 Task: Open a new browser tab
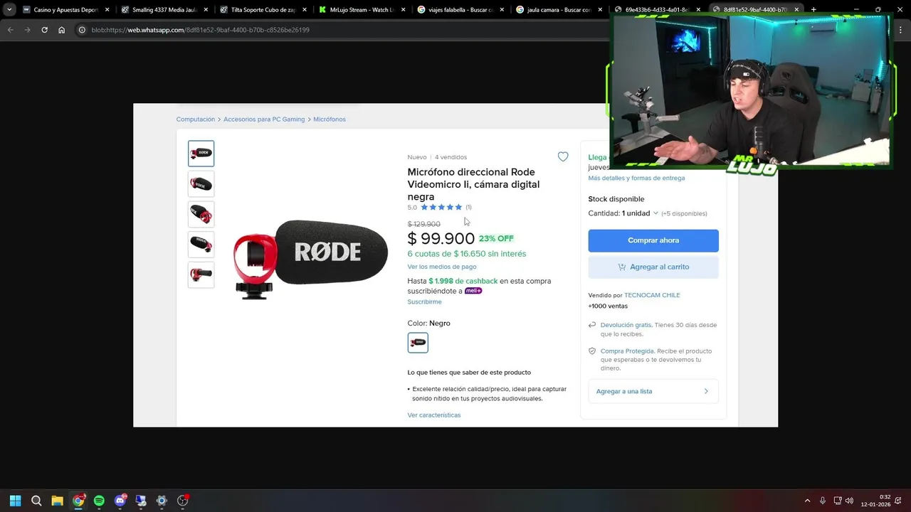pyautogui.click(x=813, y=10)
